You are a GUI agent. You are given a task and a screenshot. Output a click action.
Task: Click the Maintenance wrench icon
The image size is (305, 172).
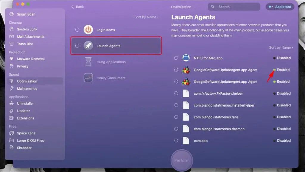(12, 88)
